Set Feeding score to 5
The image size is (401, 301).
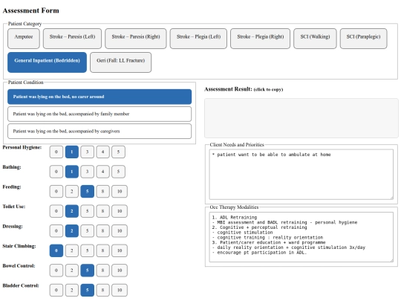click(87, 192)
